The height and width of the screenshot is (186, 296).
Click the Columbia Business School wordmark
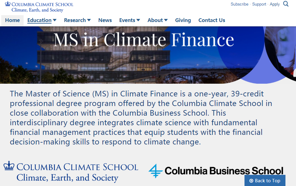point(224,171)
